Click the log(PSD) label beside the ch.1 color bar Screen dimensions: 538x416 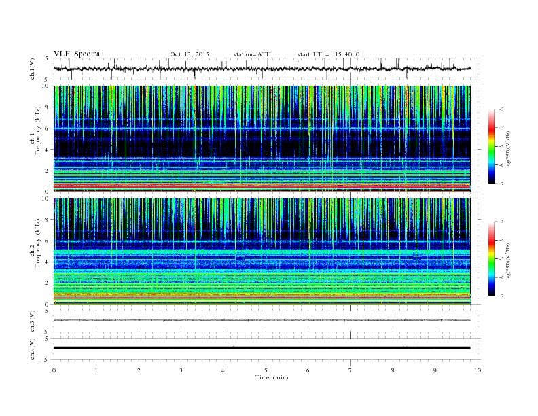[508, 149]
